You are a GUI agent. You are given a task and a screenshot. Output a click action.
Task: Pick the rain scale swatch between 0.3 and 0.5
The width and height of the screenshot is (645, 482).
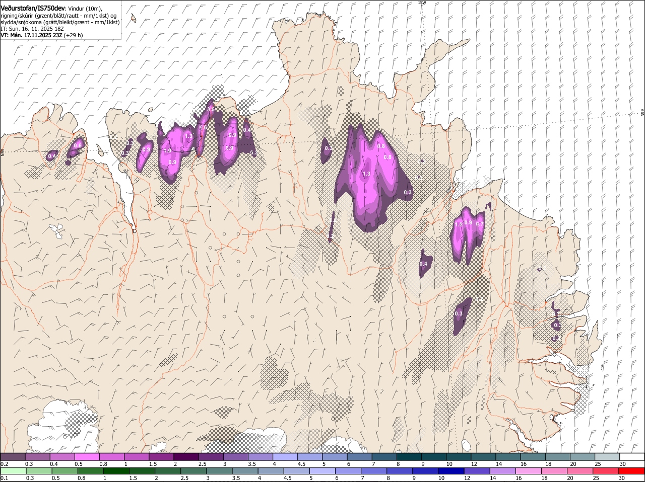39,471
